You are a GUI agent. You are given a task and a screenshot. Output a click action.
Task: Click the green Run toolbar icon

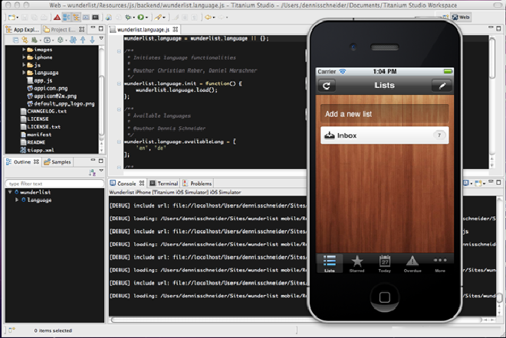pyautogui.click(x=141, y=18)
